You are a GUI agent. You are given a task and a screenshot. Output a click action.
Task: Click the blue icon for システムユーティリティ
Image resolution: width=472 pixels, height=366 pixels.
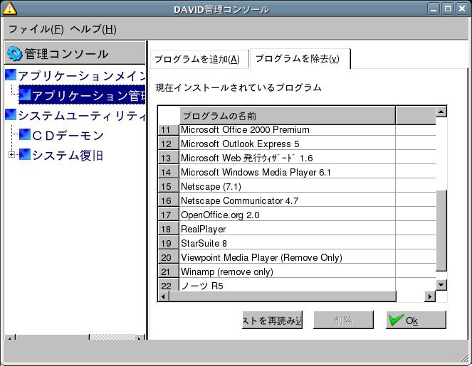[11, 114]
